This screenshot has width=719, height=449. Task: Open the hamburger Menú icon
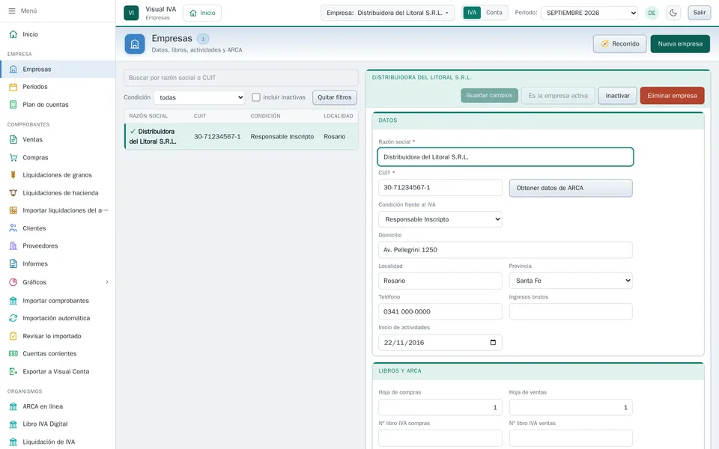12,10
